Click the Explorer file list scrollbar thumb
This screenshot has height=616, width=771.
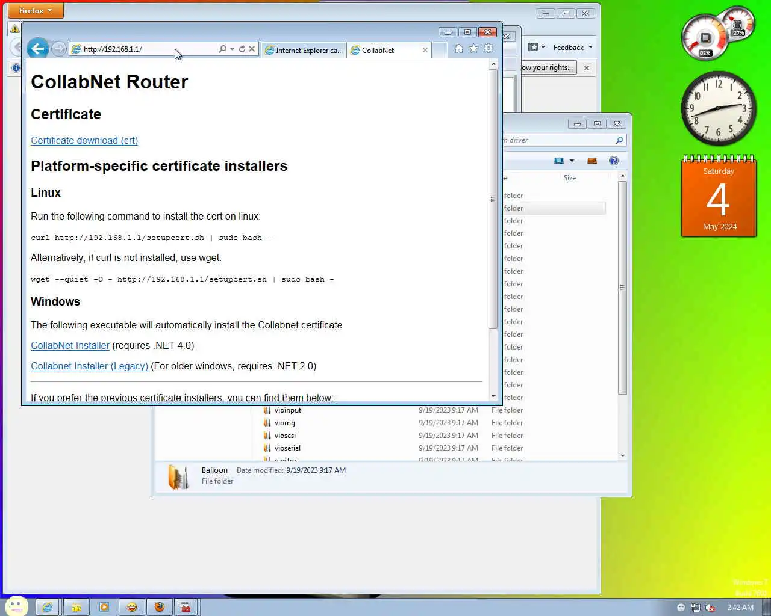coord(622,288)
